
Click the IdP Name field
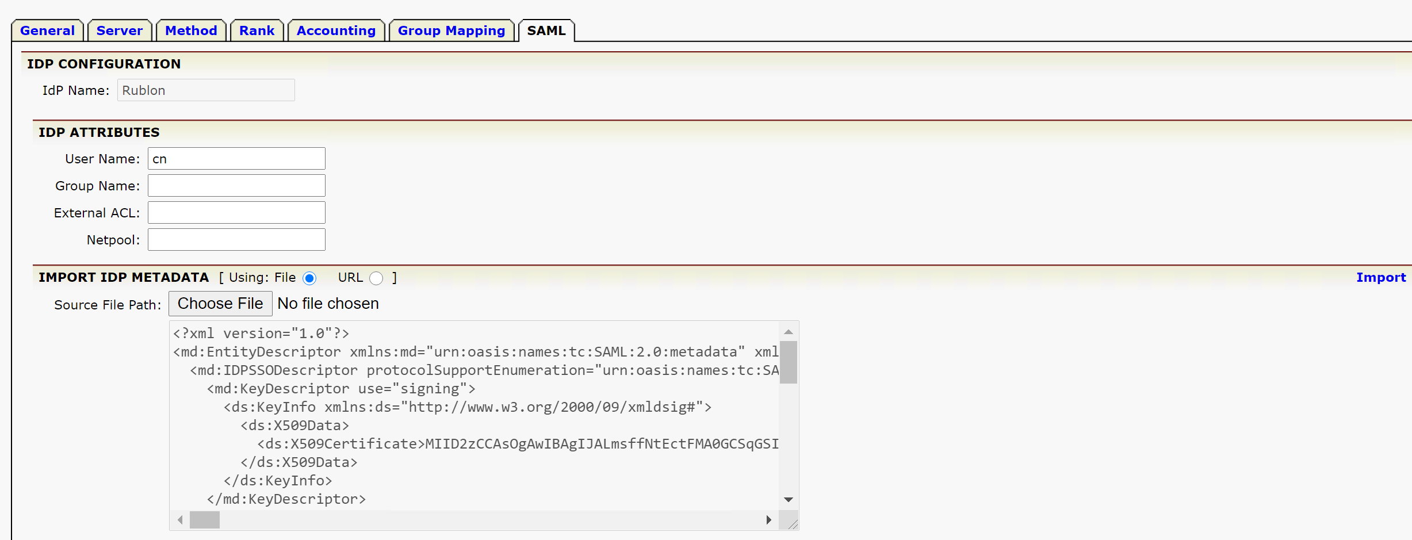click(x=206, y=90)
